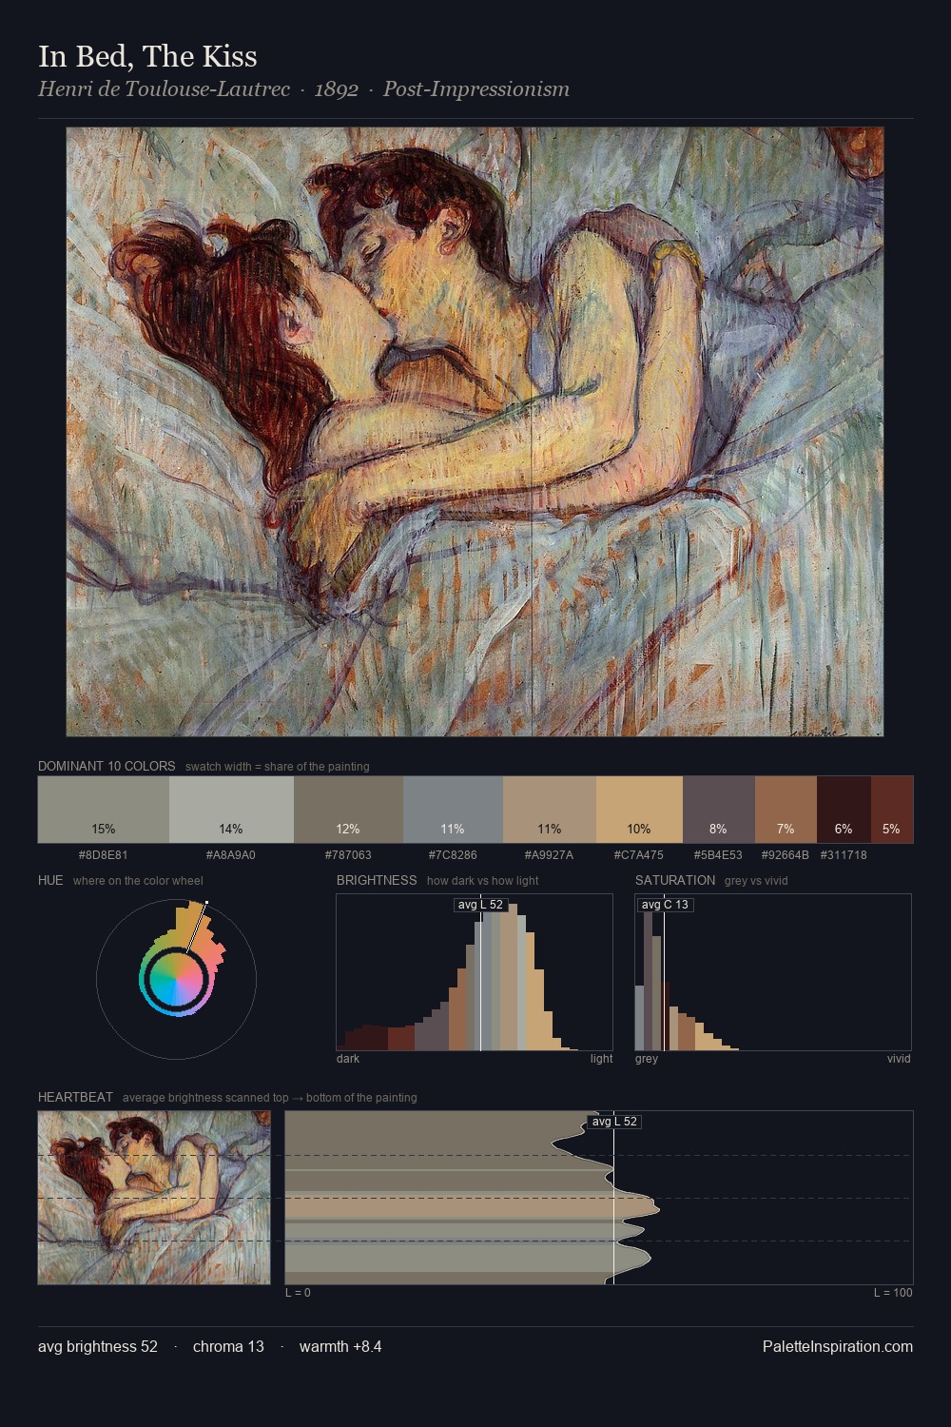
Task: Click the hex label '#A9927A'
Action: pos(549,855)
